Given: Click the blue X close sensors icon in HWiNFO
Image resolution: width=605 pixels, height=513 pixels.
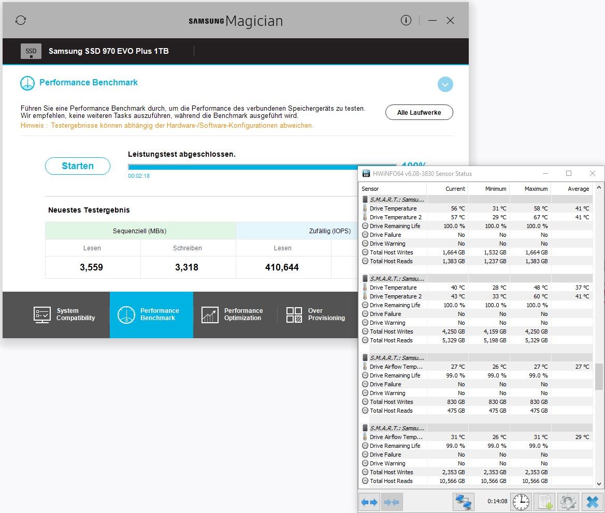Looking at the screenshot, I should pos(592,502).
